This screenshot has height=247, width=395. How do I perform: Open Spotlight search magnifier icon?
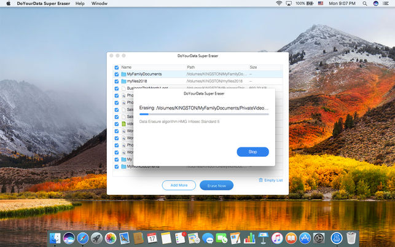pos(364,4)
